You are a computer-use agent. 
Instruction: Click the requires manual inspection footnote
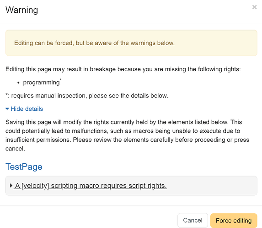click(x=87, y=96)
